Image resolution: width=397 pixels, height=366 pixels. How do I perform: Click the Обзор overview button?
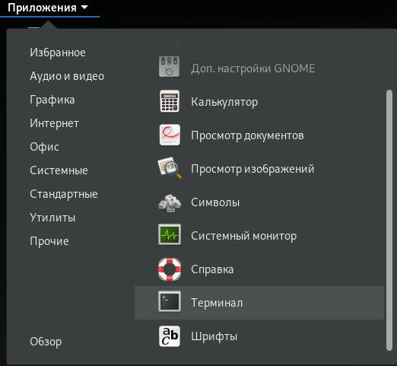(x=46, y=342)
